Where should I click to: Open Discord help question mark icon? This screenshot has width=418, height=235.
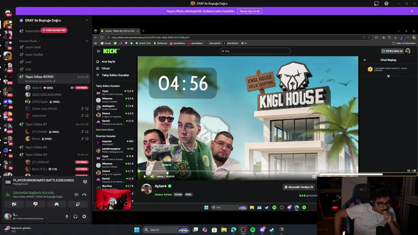click(x=387, y=4)
